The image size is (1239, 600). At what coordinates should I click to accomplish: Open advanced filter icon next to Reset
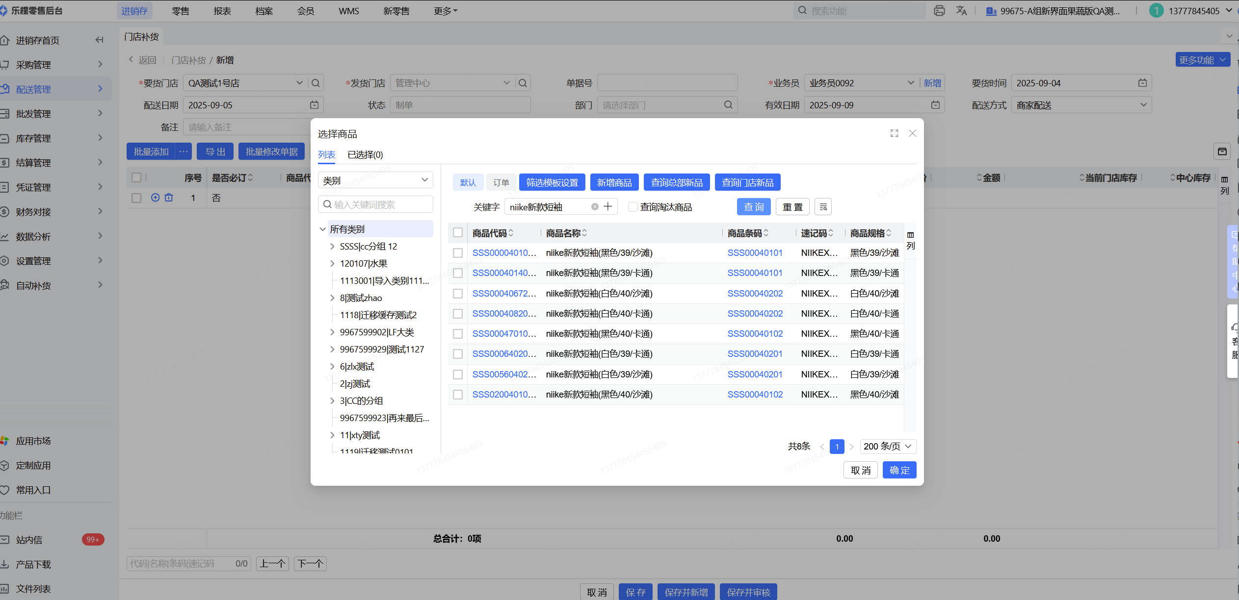click(x=823, y=207)
